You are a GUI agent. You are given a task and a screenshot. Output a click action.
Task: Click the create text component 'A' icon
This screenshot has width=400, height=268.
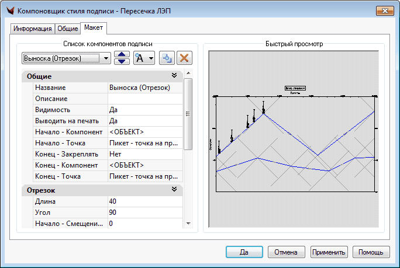tap(139, 58)
